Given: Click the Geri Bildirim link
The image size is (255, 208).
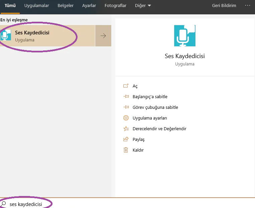Looking at the screenshot, I should [x=224, y=6].
